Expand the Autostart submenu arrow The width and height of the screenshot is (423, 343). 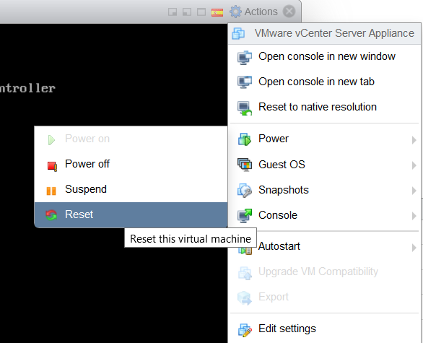(x=414, y=248)
